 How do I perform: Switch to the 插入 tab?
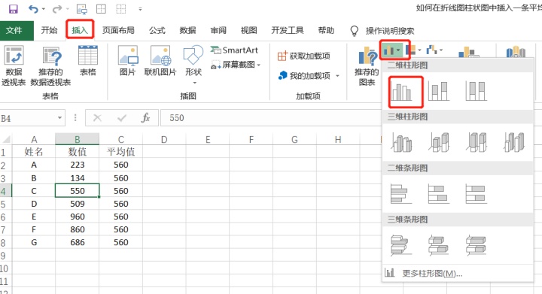click(80, 30)
